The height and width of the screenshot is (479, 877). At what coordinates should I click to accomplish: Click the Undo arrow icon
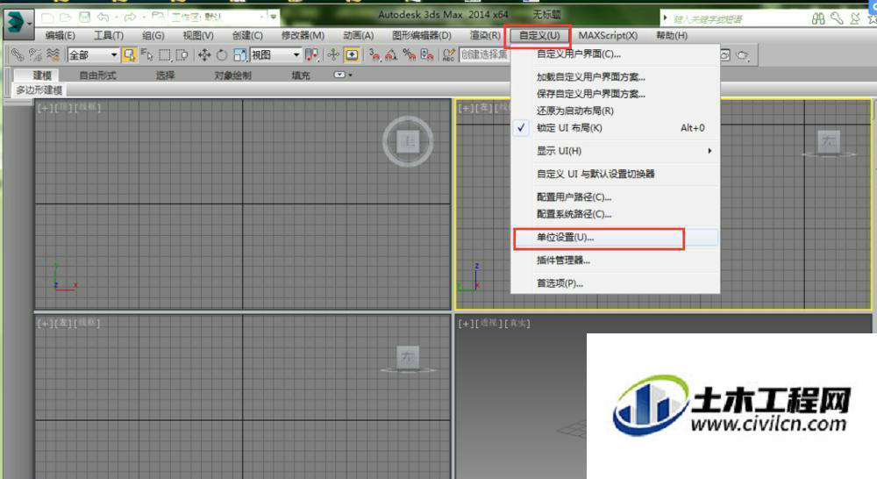coord(103,18)
